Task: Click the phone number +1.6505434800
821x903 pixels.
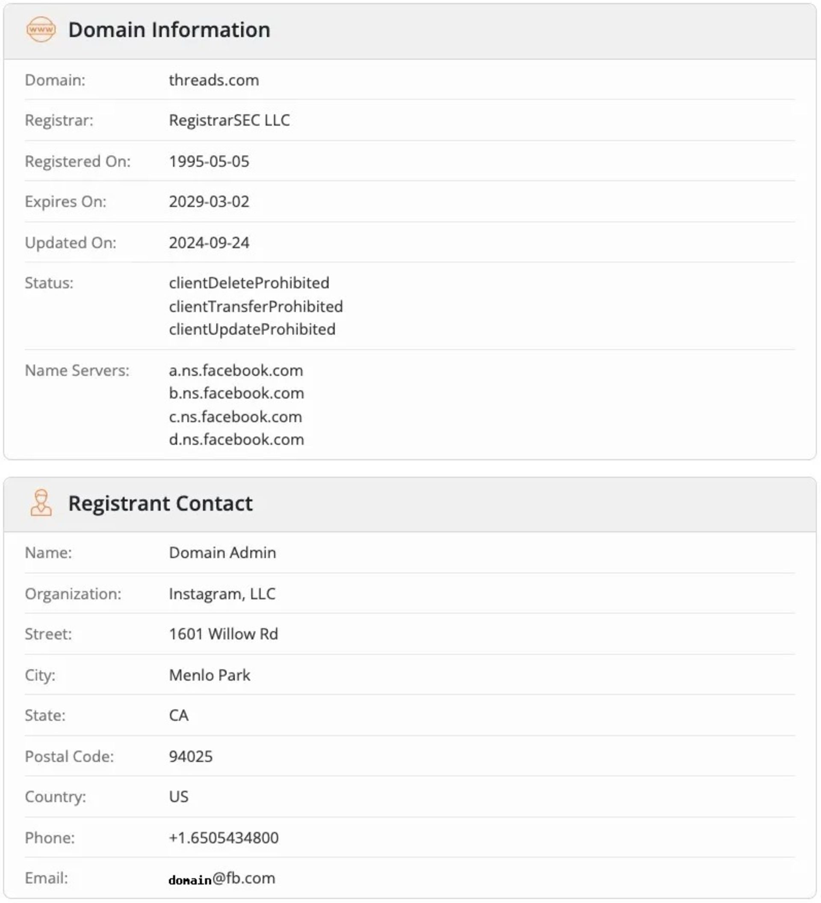Action: point(224,838)
